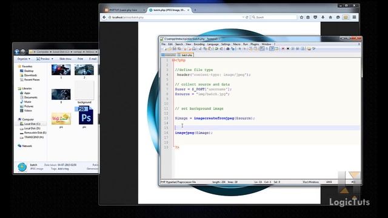The height and width of the screenshot is (218, 388).
Task: Click the Replace icon in Notepad++ toolbar
Action: (233, 49)
